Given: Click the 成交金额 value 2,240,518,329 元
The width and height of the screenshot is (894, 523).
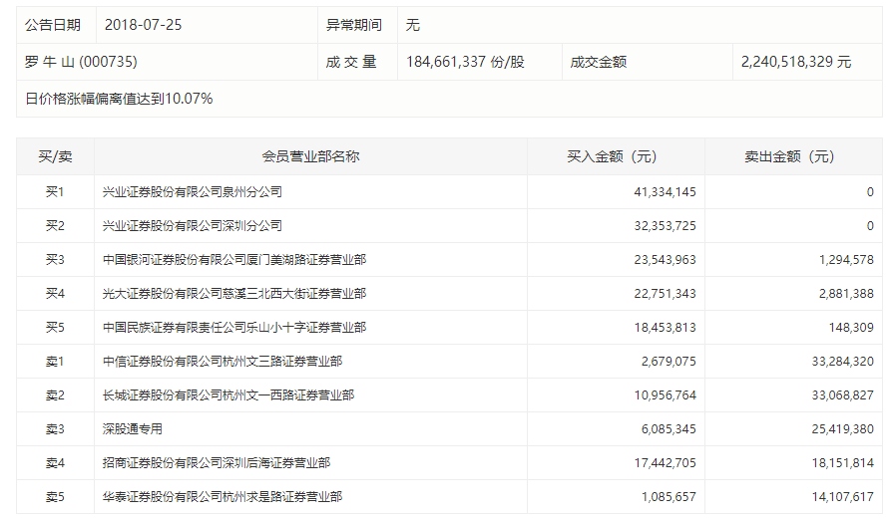Looking at the screenshot, I should [796, 62].
